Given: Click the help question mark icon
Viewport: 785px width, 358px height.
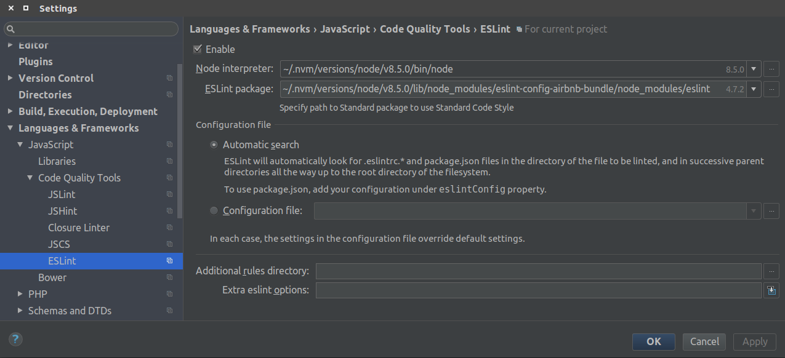Looking at the screenshot, I should [x=15, y=339].
